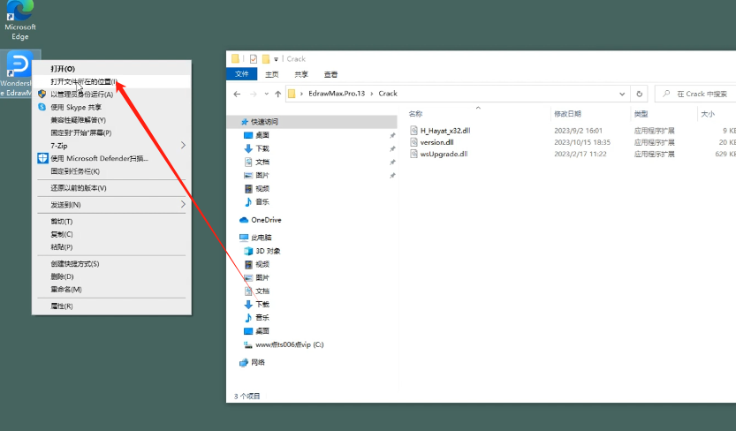Click the New Folder icon in Explorer title bar
This screenshot has width=736, height=431.
click(x=266, y=58)
